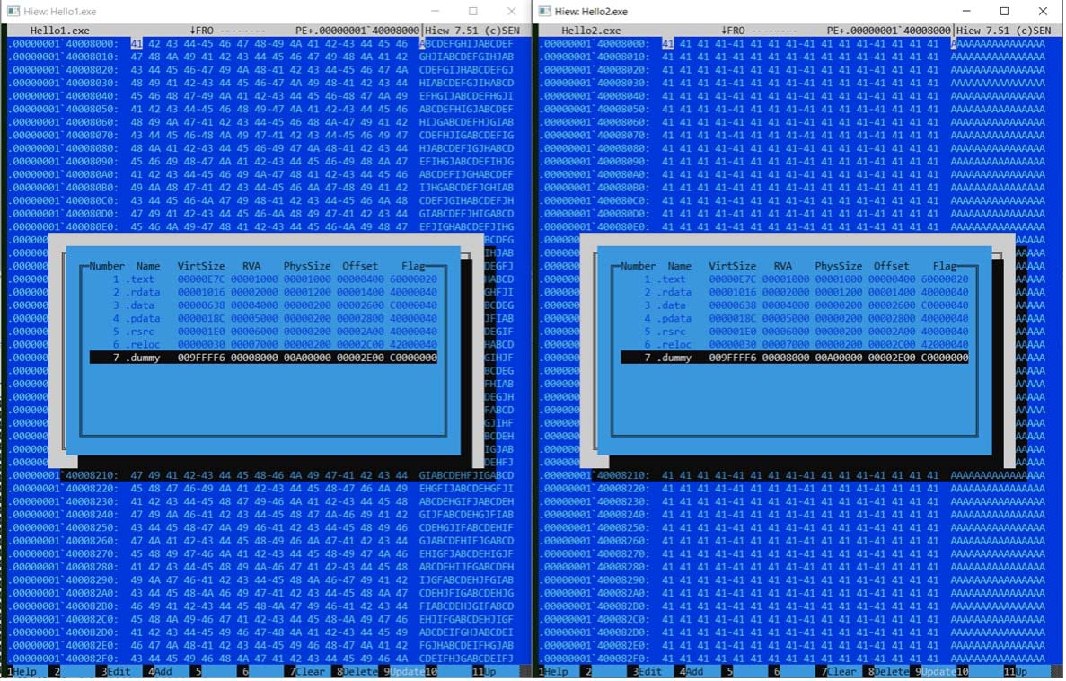The width and height of the screenshot is (1066, 681).
Task: Select .pdata section row in Hello1.exe
Action: 264,318
